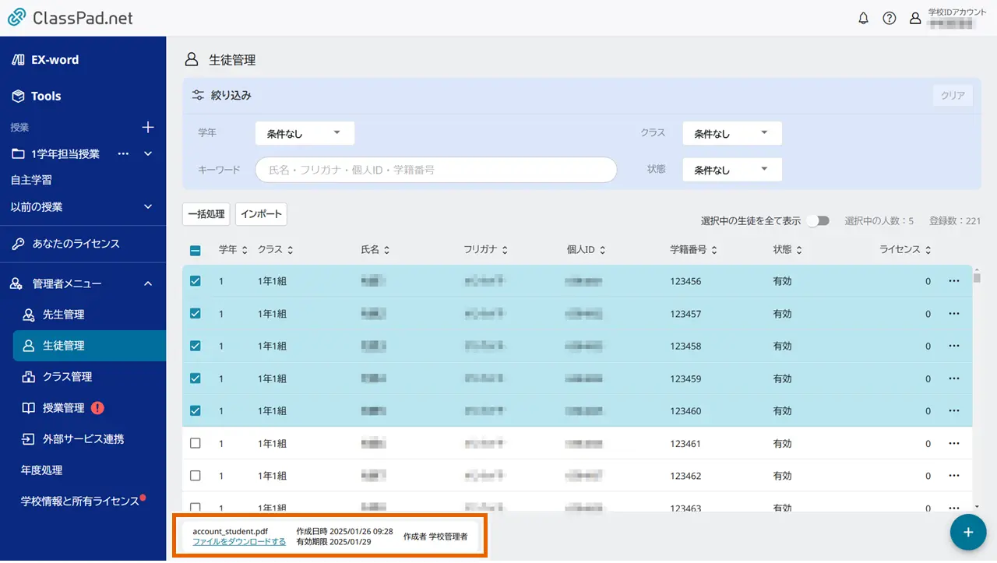Open three-dot menu for 1学年担当授業
The image size is (997, 563).
pos(123,154)
